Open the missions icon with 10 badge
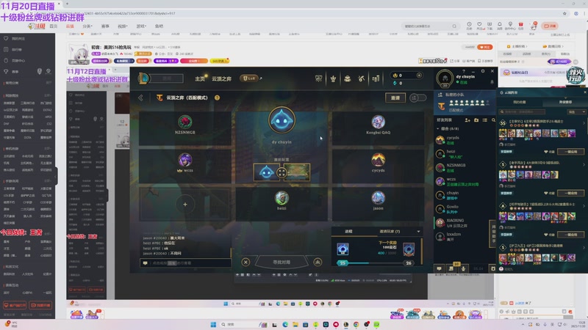 451,268
